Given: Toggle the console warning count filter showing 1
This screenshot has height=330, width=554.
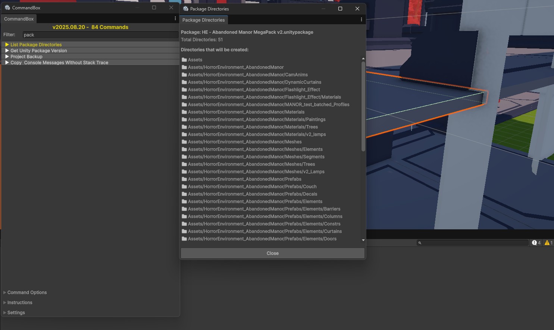Looking at the screenshot, I should (548, 243).
